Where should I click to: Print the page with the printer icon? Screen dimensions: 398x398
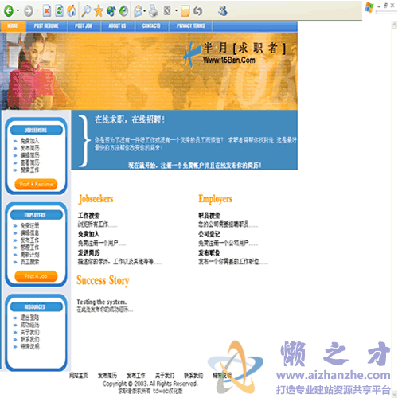153,10
